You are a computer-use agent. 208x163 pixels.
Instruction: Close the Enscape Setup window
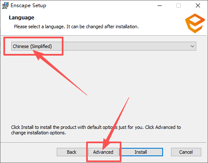point(198,5)
